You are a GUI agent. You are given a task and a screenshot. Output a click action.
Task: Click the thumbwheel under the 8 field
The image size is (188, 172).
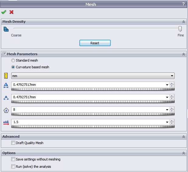point(93,114)
